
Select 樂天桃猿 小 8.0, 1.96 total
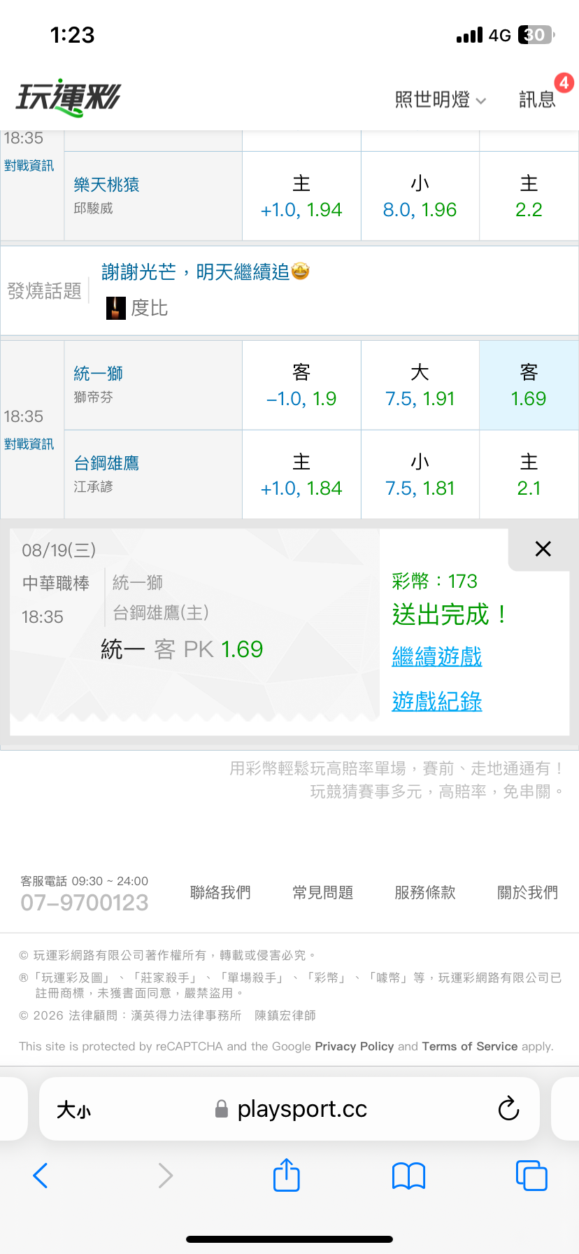click(x=420, y=197)
